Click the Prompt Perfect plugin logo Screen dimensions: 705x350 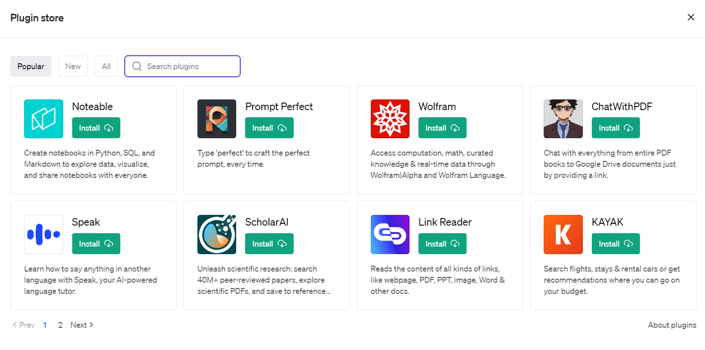click(217, 119)
